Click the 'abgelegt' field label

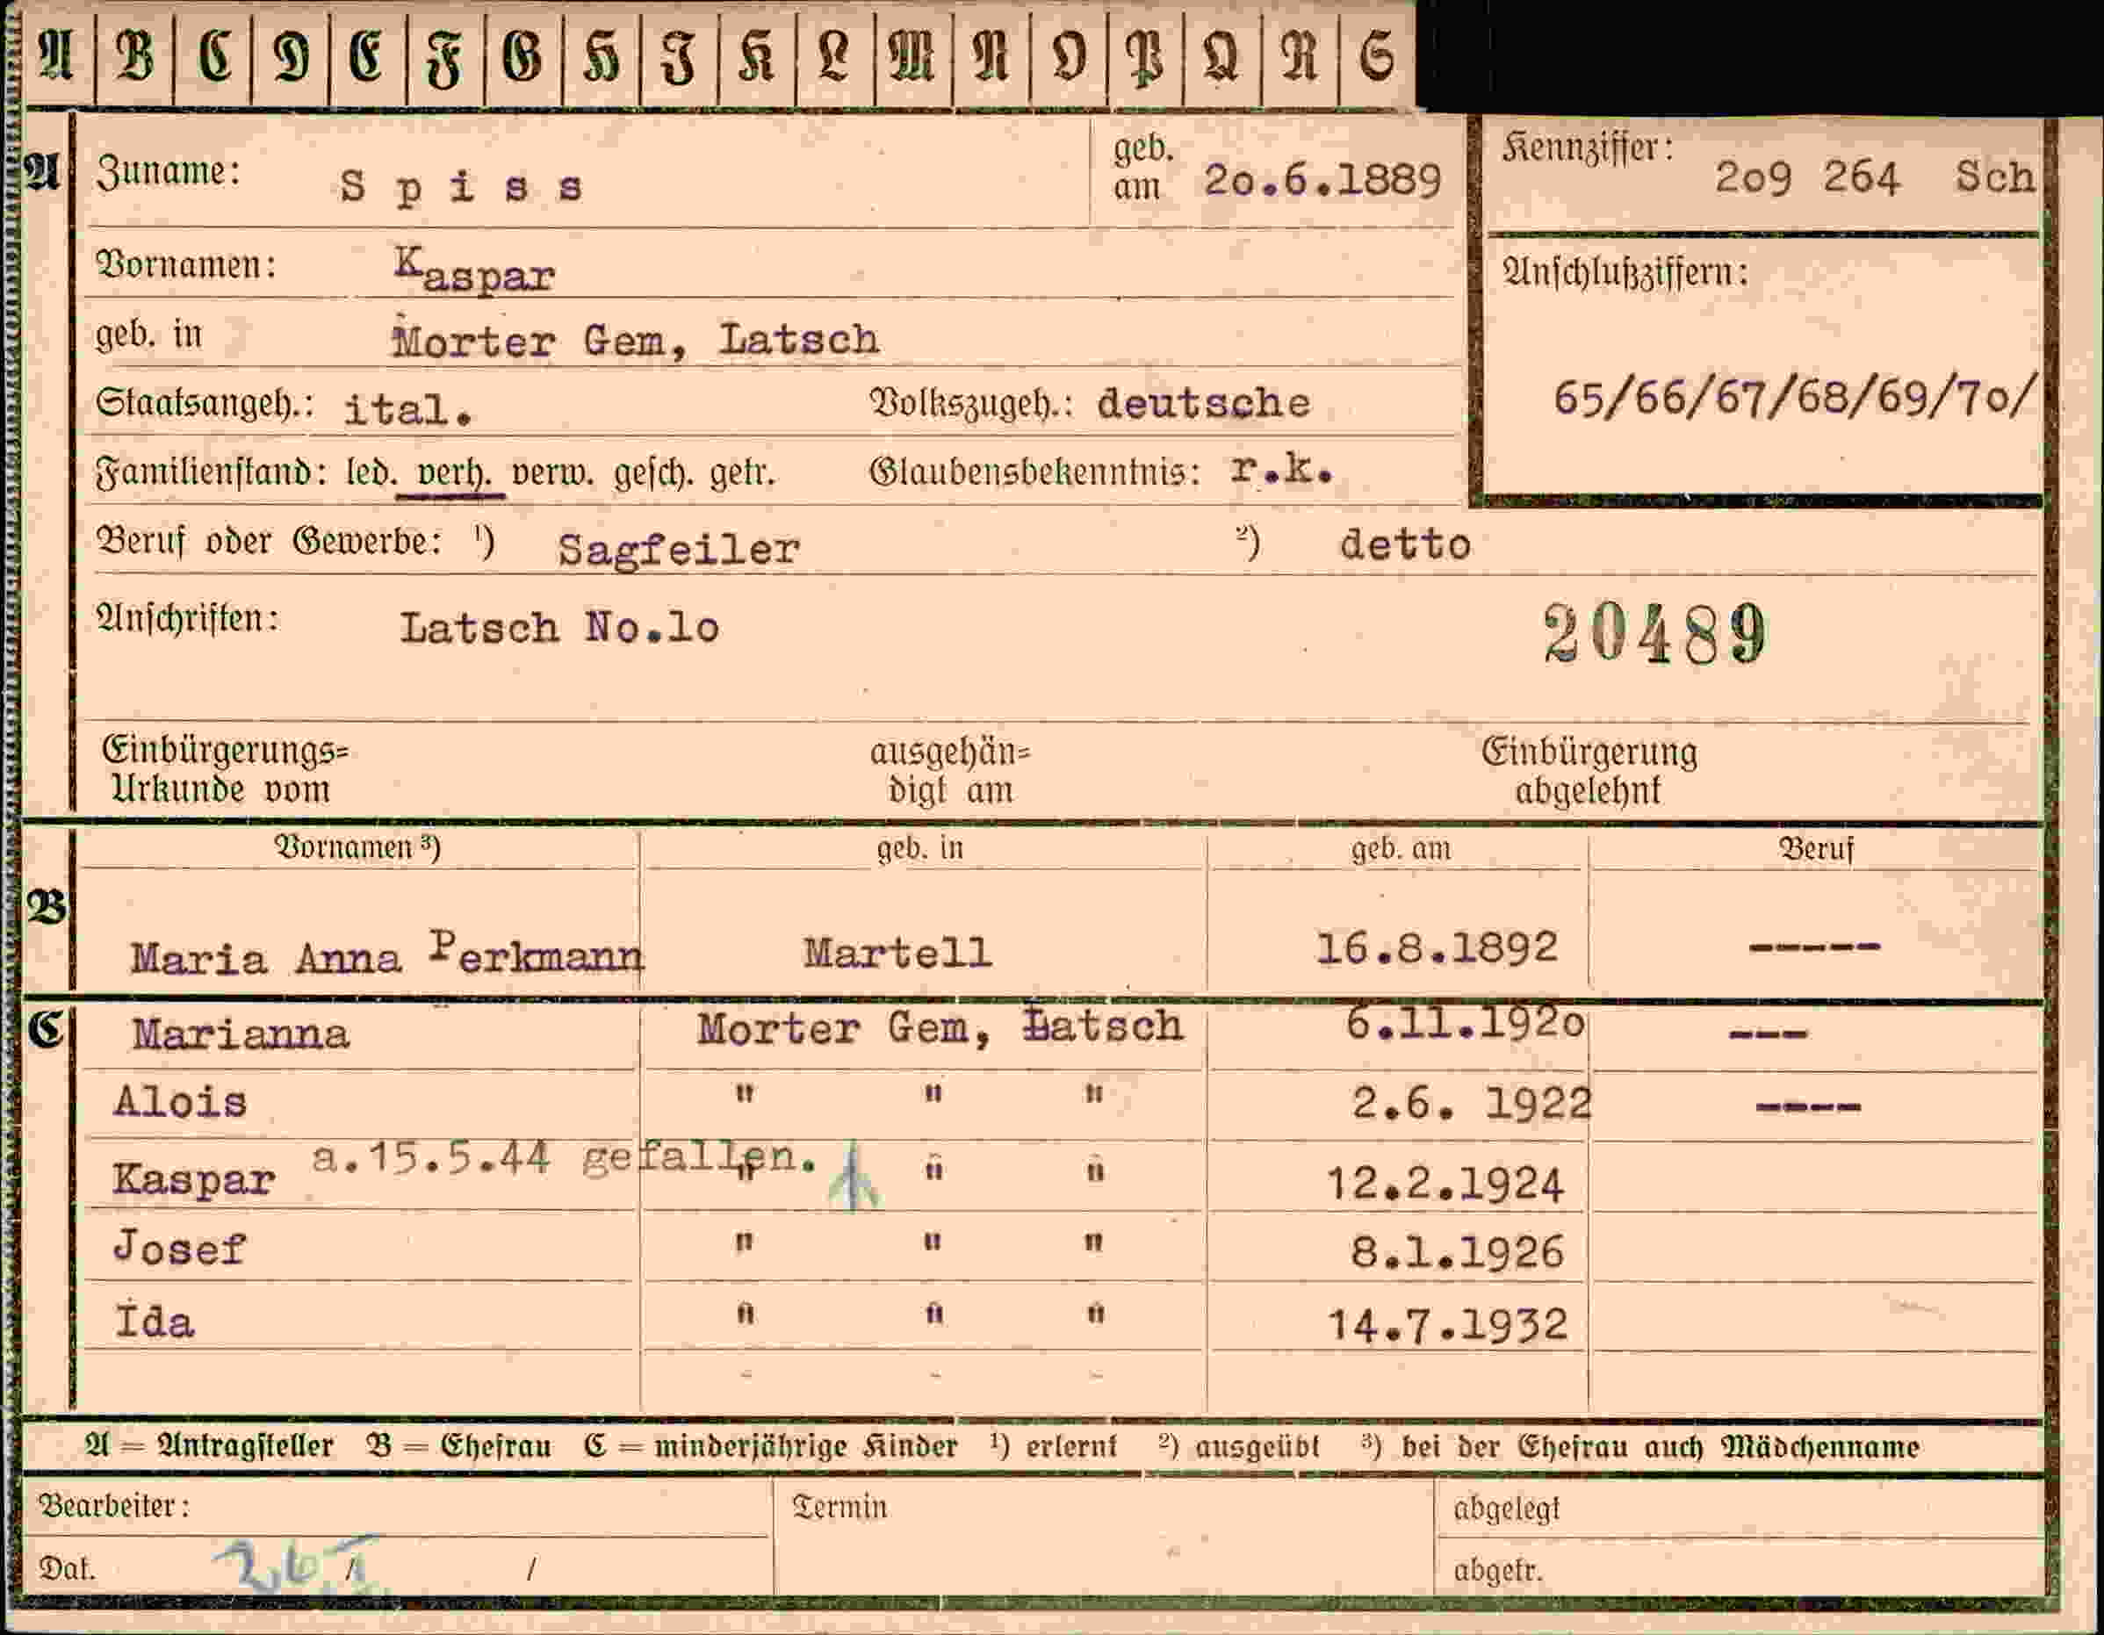[x=1507, y=1509]
